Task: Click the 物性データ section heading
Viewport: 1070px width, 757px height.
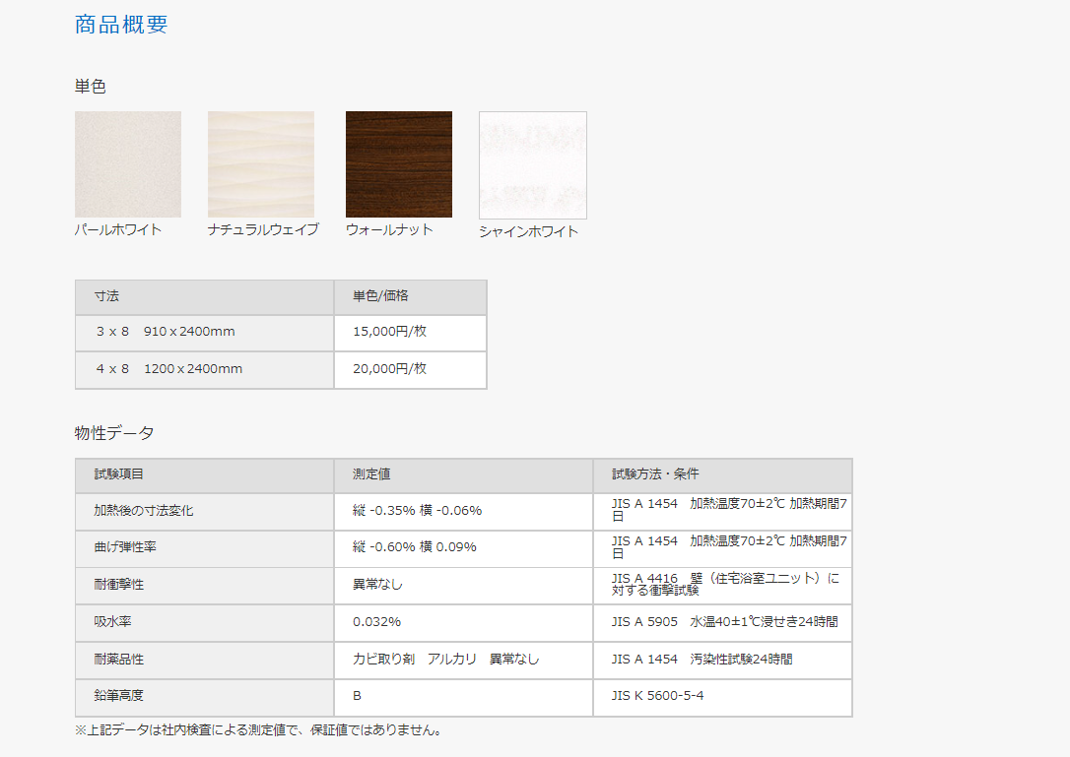Action: (x=114, y=433)
